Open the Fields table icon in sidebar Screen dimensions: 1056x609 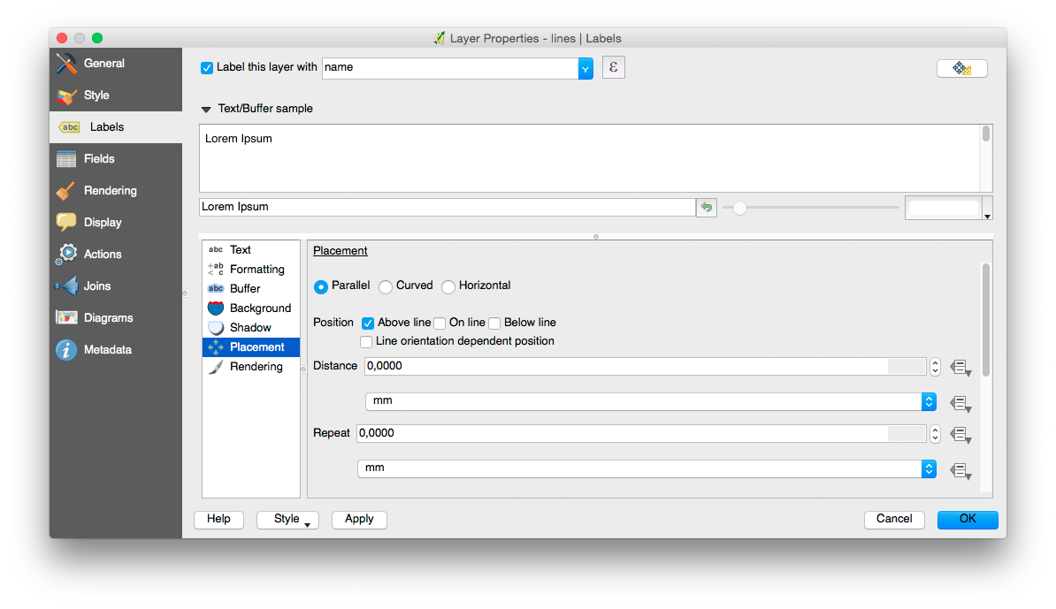click(66, 159)
